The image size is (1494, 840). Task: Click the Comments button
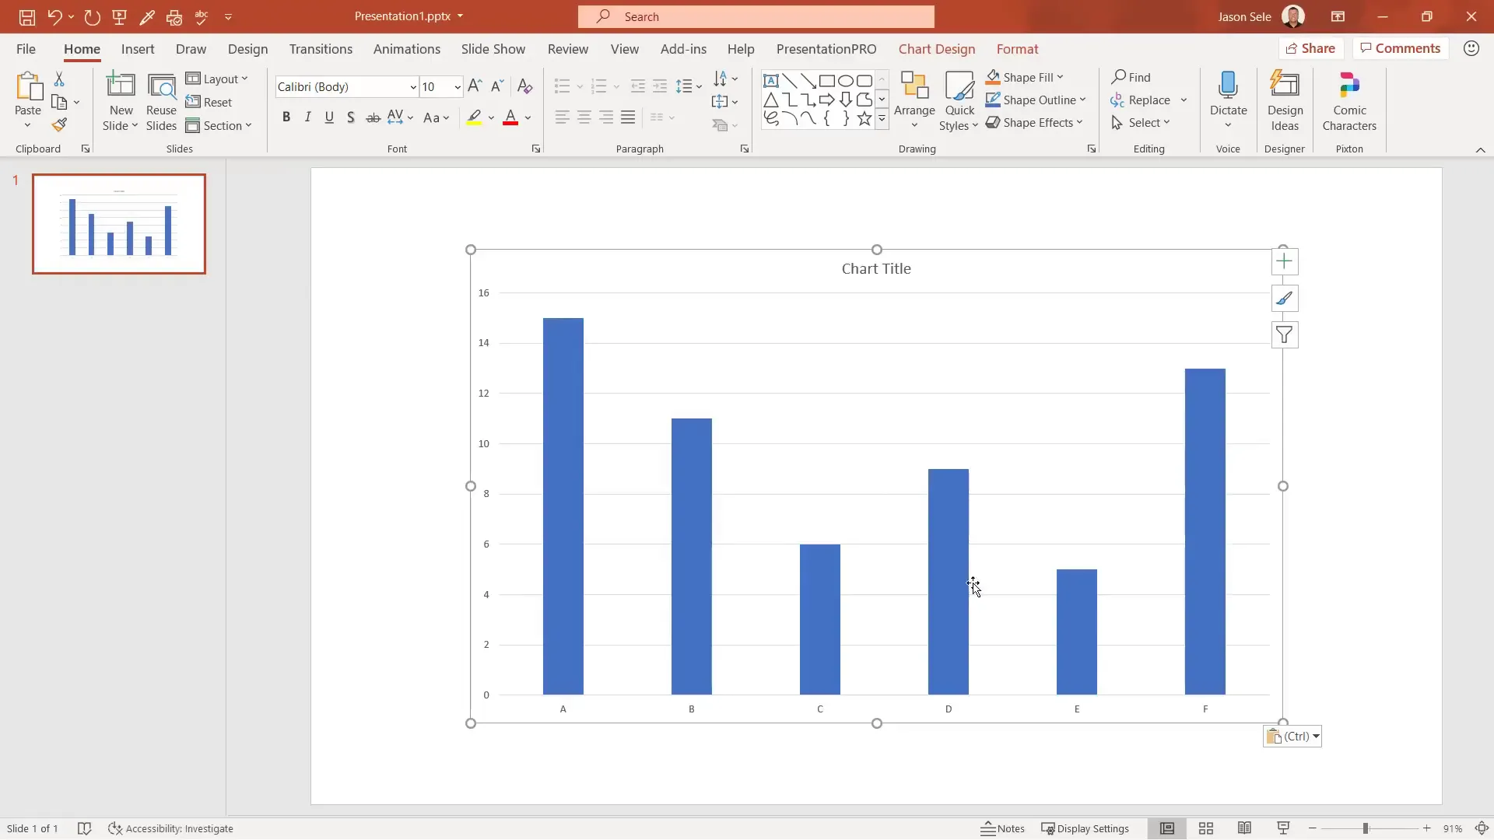1401,48
